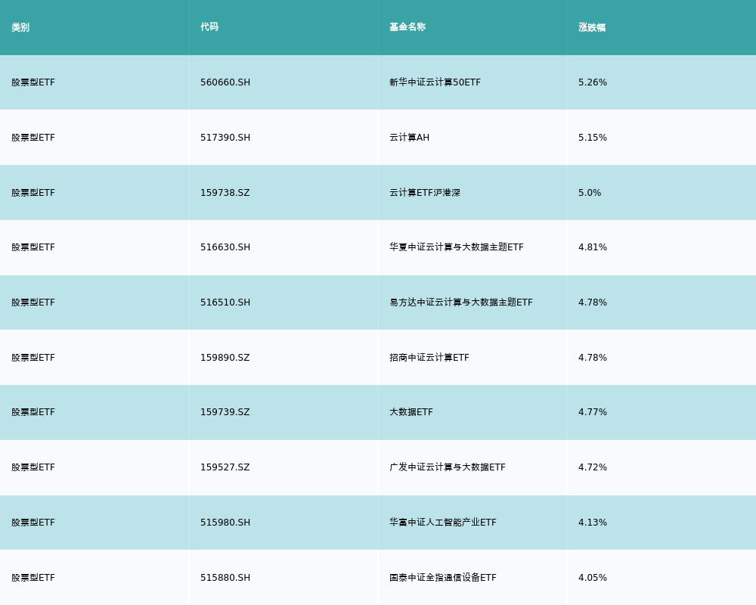Select fund code 515980.SH

(x=225, y=523)
